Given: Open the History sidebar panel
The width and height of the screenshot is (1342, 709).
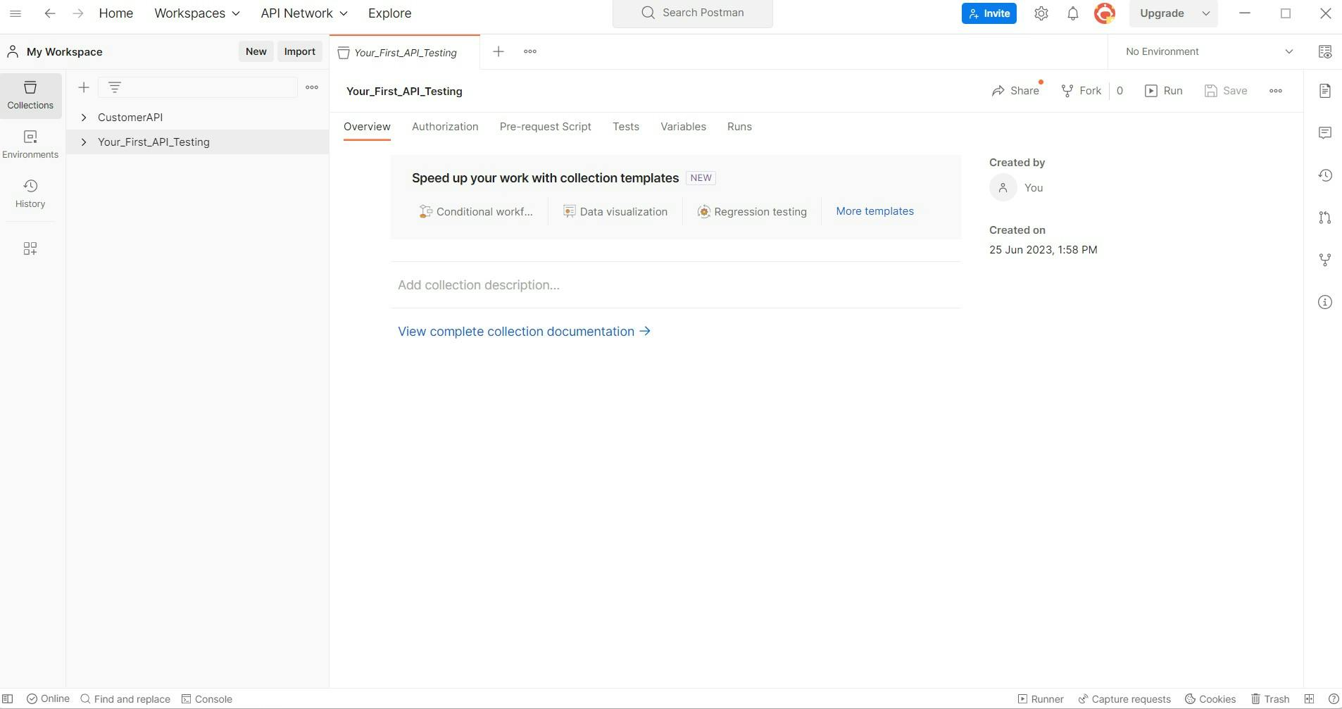Looking at the screenshot, I should 30,194.
